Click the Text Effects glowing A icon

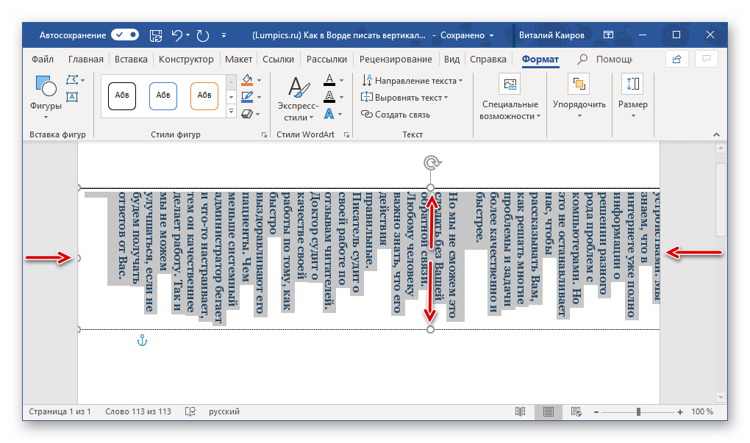(x=329, y=114)
